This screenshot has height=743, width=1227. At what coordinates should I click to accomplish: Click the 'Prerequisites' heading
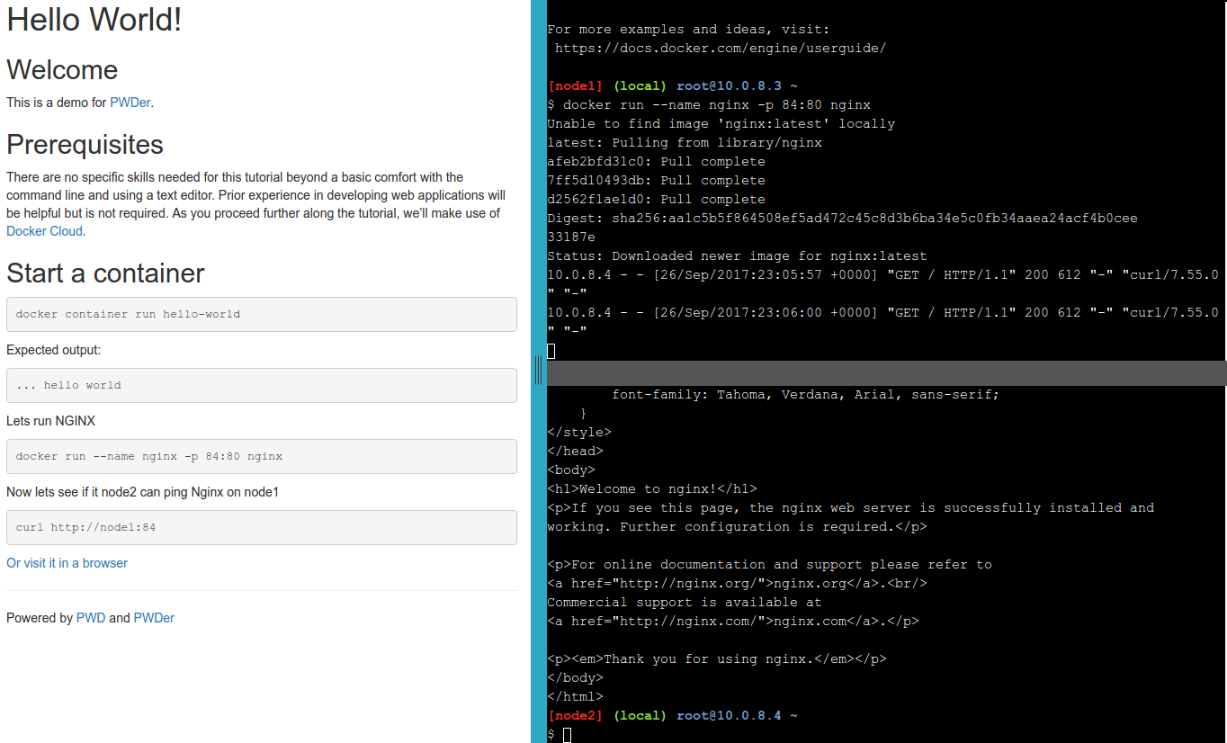(x=85, y=145)
